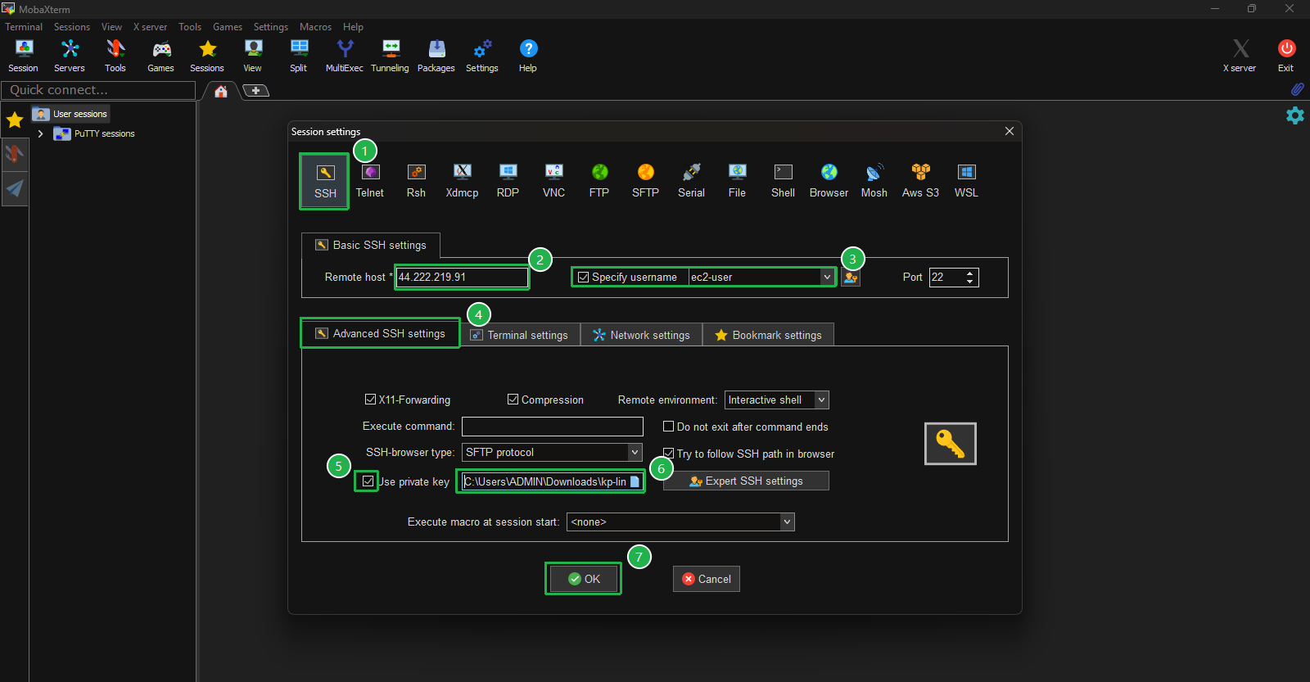Image resolution: width=1310 pixels, height=682 pixels.
Task: Choose the Rsh session type
Action: point(416,182)
